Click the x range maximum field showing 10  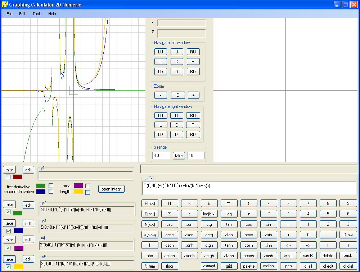(x=196, y=155)
